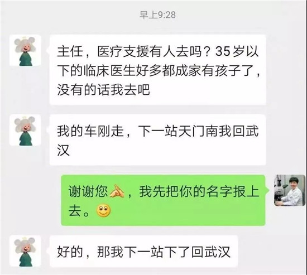Tap the 早上9:28 timestamp

157,15
